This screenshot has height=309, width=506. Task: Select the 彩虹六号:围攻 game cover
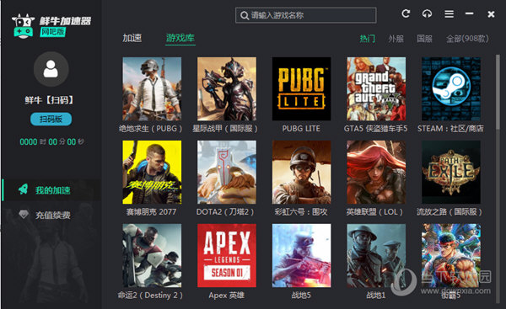tap(301, 172)
